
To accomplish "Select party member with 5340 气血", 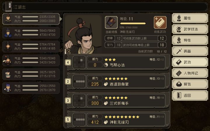I will coord(31,61).
